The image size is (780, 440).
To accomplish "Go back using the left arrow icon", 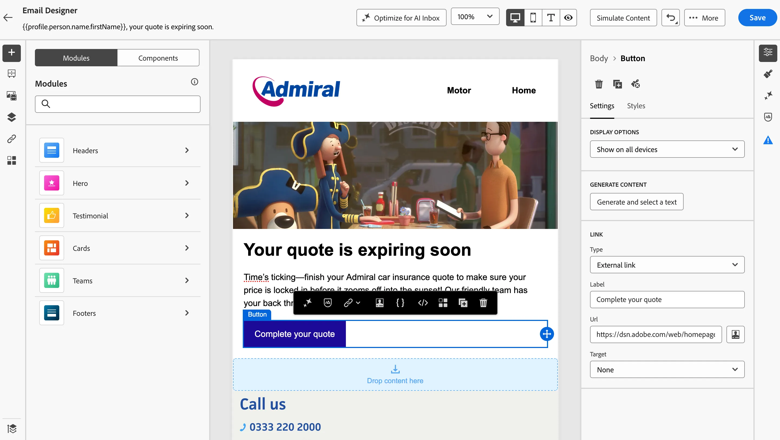I will point(8,18).
